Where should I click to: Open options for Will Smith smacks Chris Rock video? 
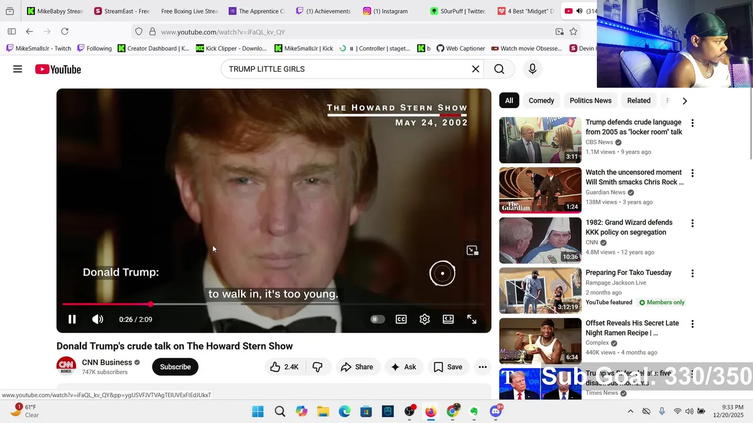tap(692, 173)
